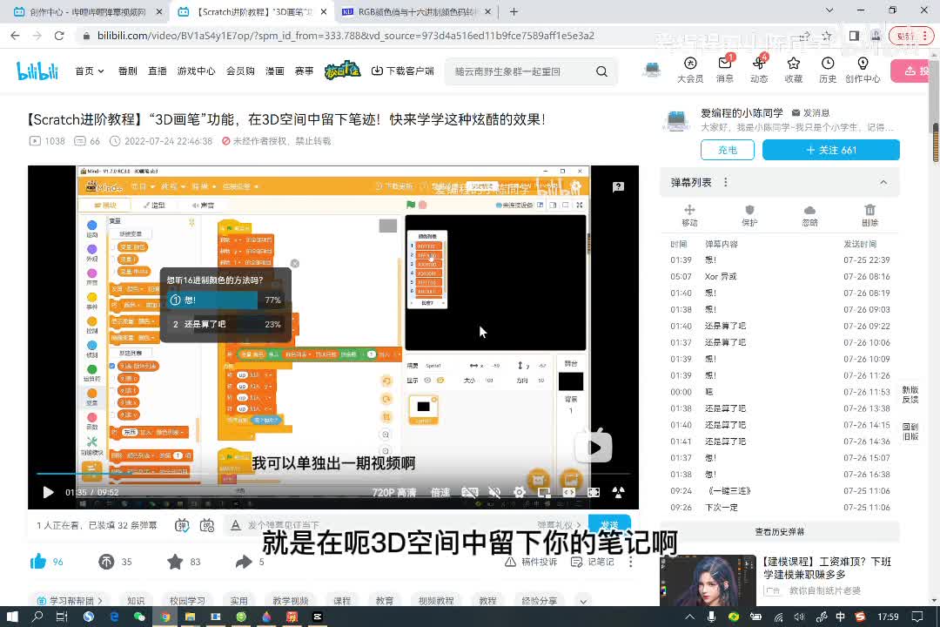Click the search magnifier icon
Image resolution: width=940 pixels, height=627 pixels.
tap(602, 71)
